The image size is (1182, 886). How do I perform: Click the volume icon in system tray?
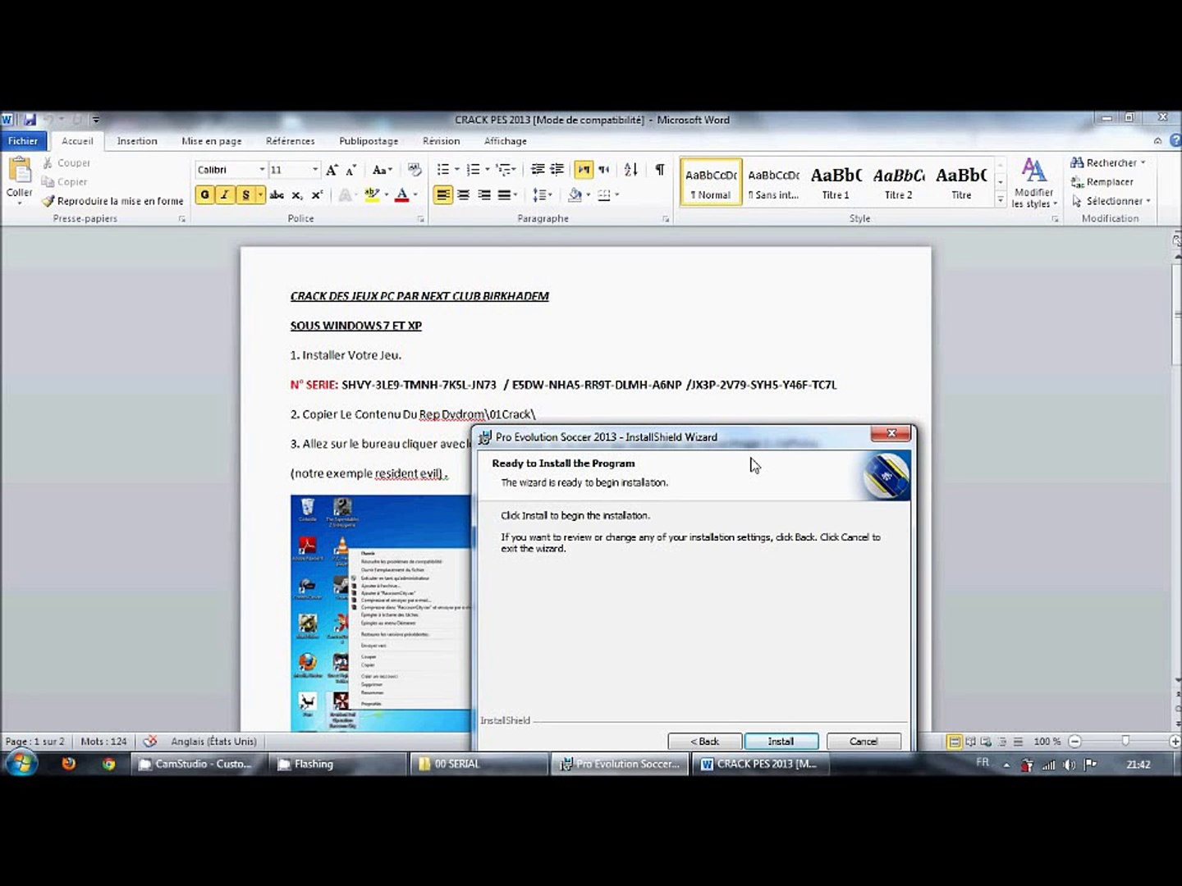[x=1069, y=765]
